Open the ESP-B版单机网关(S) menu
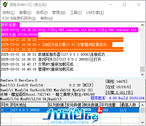Viewport: 146px width, 126px height. [19, 18]
